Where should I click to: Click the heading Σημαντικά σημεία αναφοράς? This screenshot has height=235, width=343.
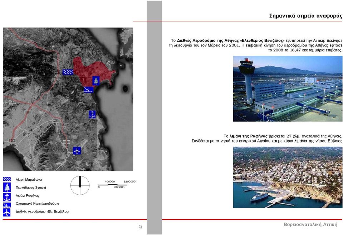pyautogui.click(x=305, y=16)
